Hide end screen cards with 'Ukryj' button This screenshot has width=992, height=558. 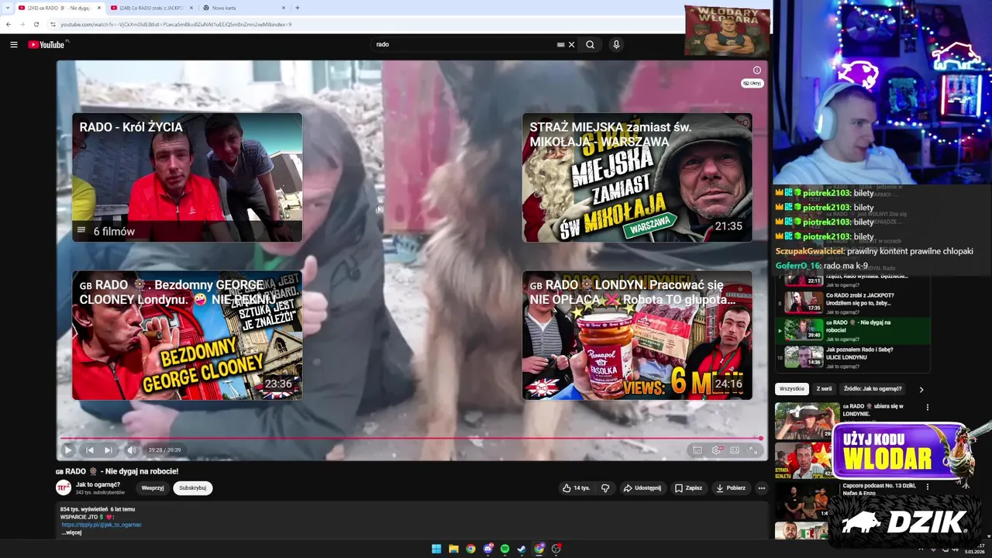click(x=753, y=83)
